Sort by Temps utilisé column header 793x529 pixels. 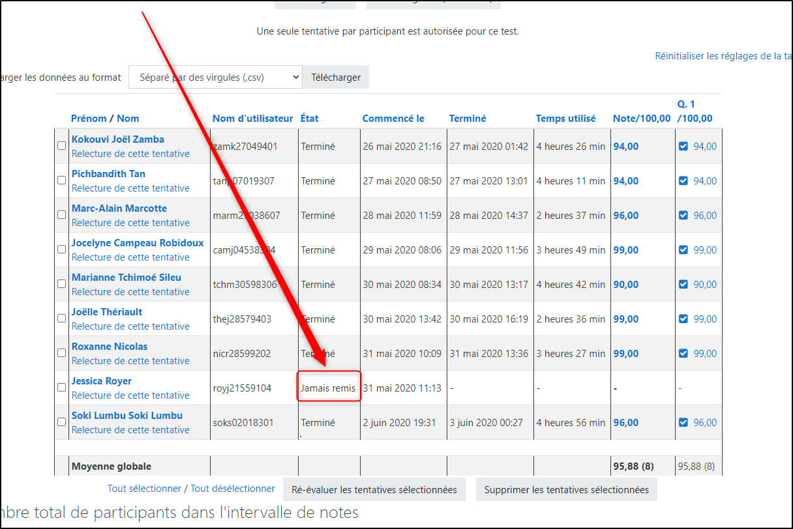pyautogui.click(x=565, y=119)
